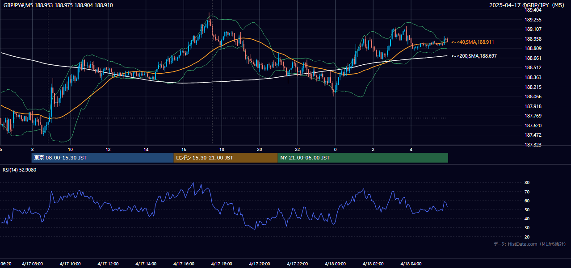This screenshot has width=571, height=268.
Task: Click RSI axis level 20
Action: pos(527,237)
